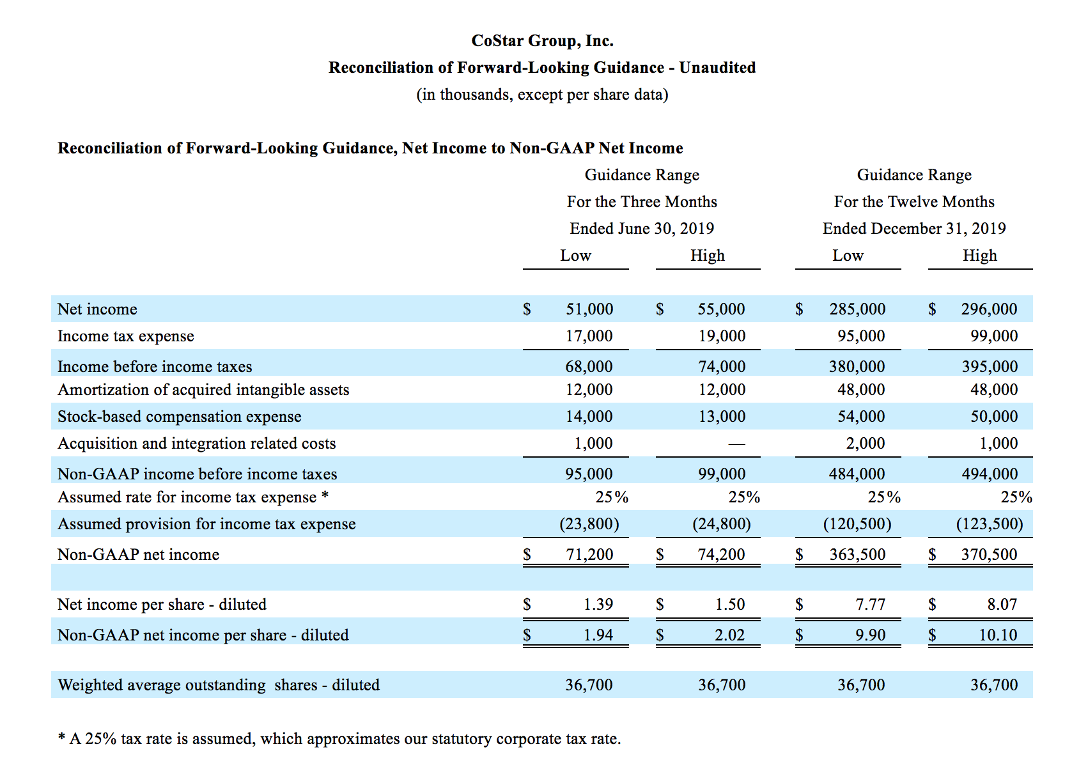Click the value 380,000

(x=858, y=367)
